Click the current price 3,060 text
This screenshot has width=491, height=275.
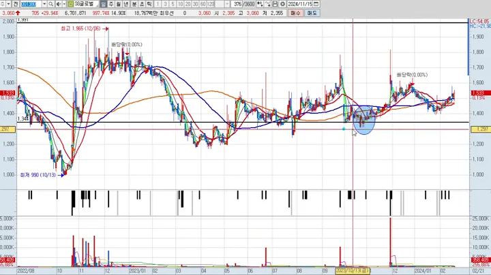8,13
